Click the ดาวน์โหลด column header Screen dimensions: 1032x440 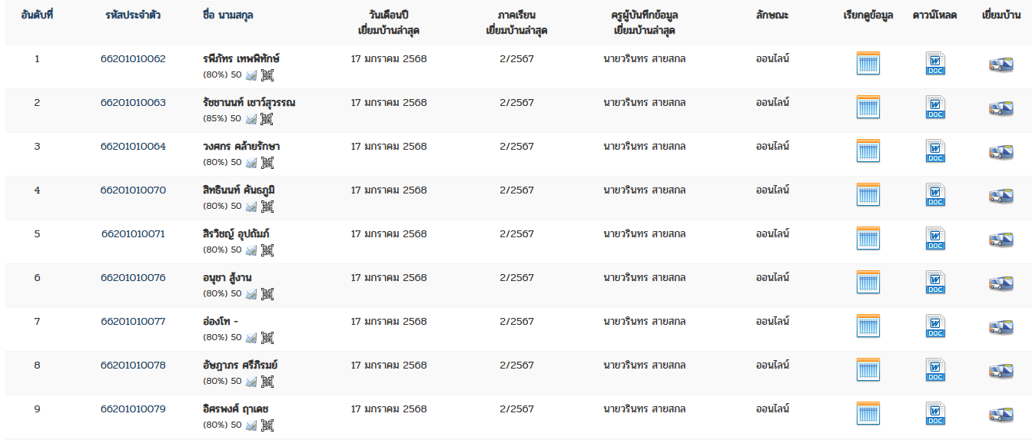click(935, 15)
